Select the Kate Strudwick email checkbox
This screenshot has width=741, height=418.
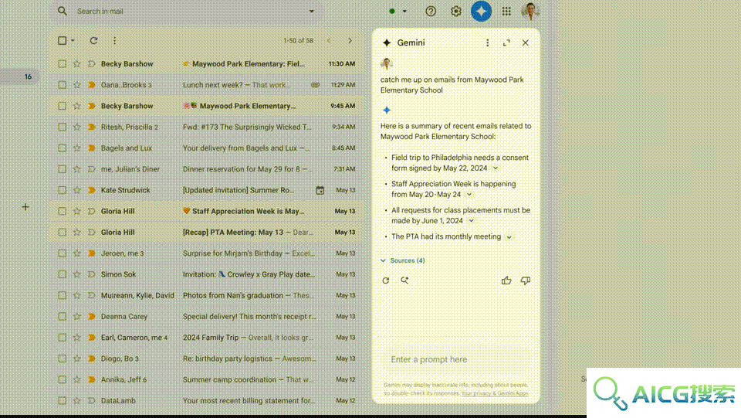[x=62, y=190]
